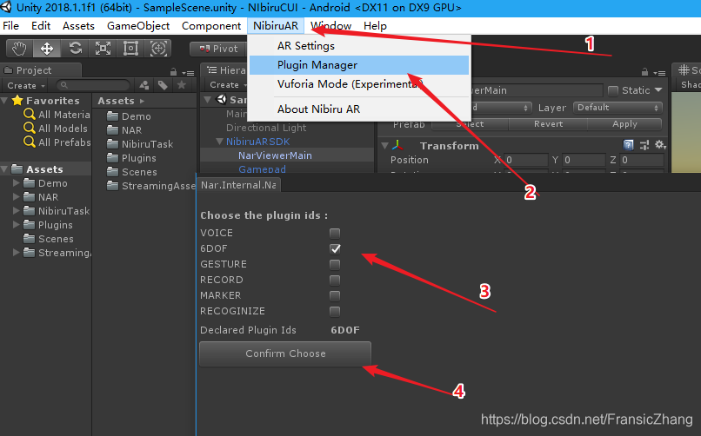The height and width of the screenshot is (436, 701).
Task: Open the Component menu
Action: [211, 26]
